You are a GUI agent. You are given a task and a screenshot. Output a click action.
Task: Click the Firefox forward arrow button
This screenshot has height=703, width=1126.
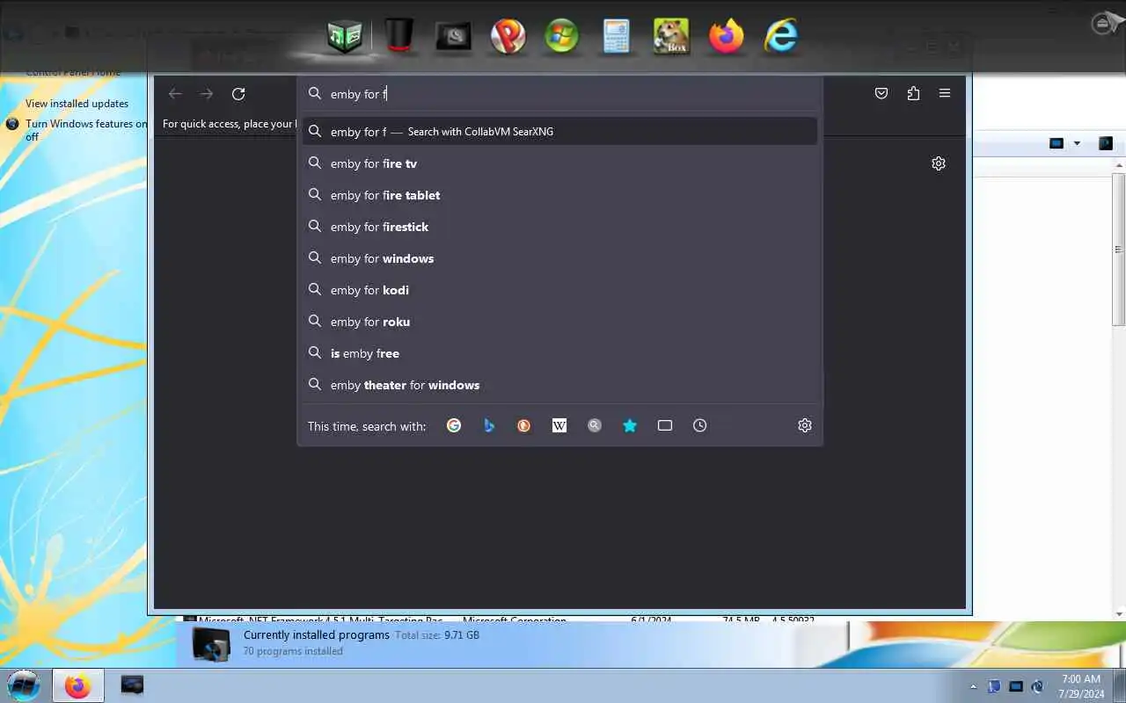[206, 94]
